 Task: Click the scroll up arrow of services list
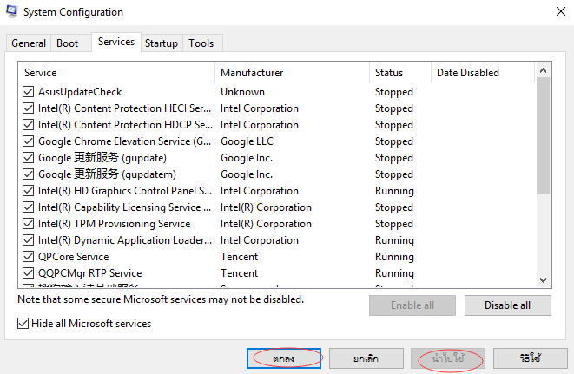(x=544, y=70)
